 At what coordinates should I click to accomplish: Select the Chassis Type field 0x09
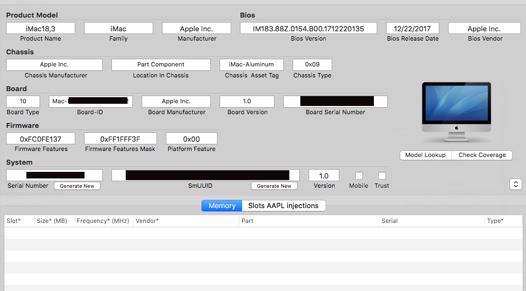[x=312, y=64]
